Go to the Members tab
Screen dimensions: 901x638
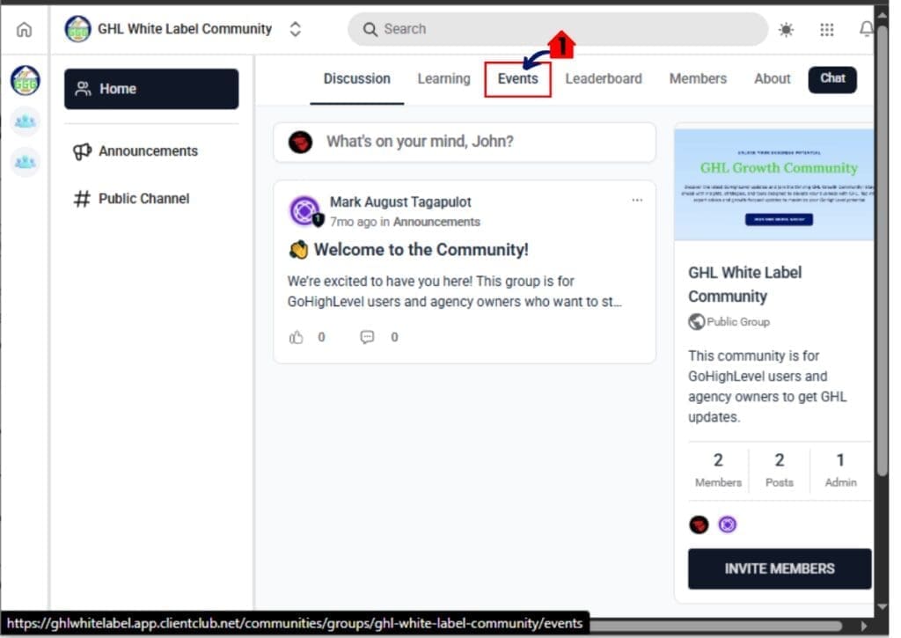pyautogui.click(x=697, y=79)
